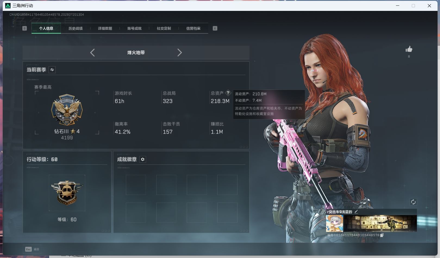Viewport: 440px width, 258px height.
Task: Edit the player nickname pencil icon
Action: point(356,212)
